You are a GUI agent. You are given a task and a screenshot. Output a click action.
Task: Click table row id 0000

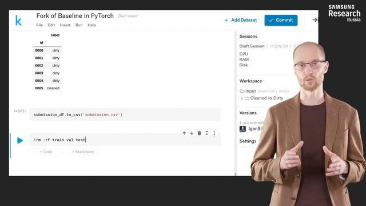tap(47, 50)
